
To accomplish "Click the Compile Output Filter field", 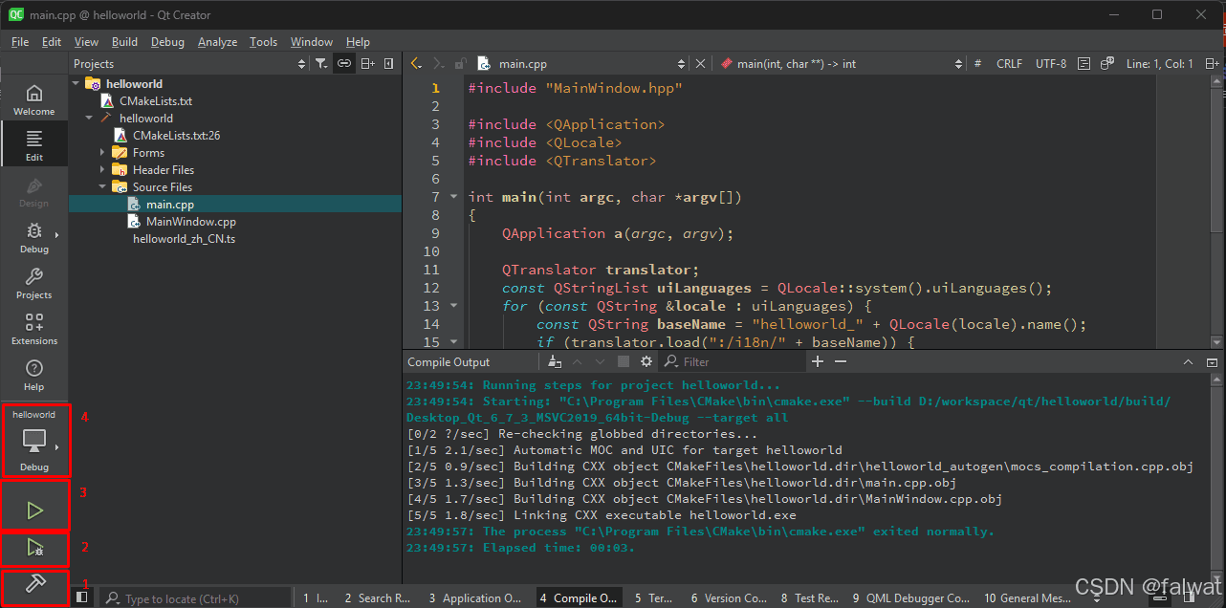I will 731,362.
